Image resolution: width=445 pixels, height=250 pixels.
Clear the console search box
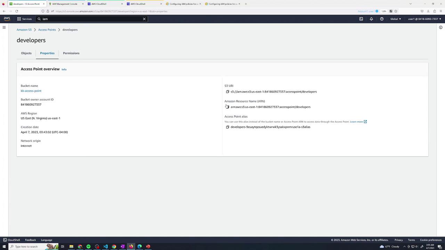pyautogui.click(x=144, y=19)
